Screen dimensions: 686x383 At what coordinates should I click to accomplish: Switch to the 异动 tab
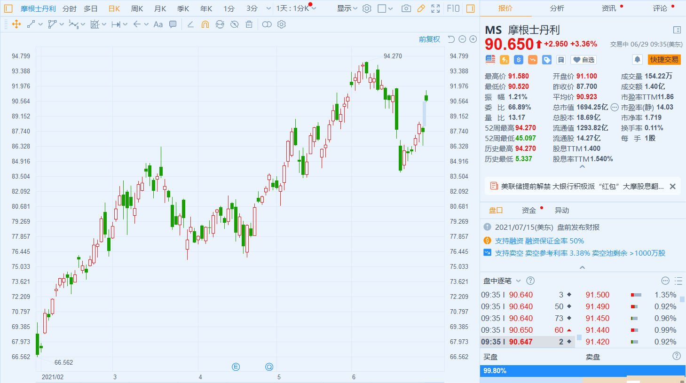click(x=562, y=211)
